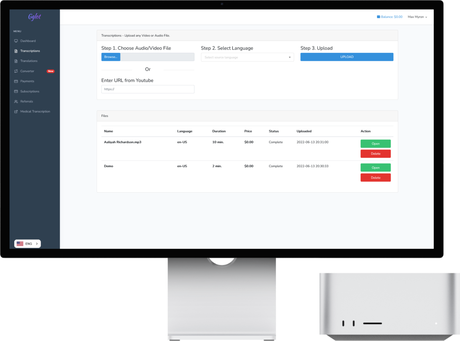The width and height of the screenshot is (460, 341).
Task: Open the Referrals page
Action: click(27, 101)
